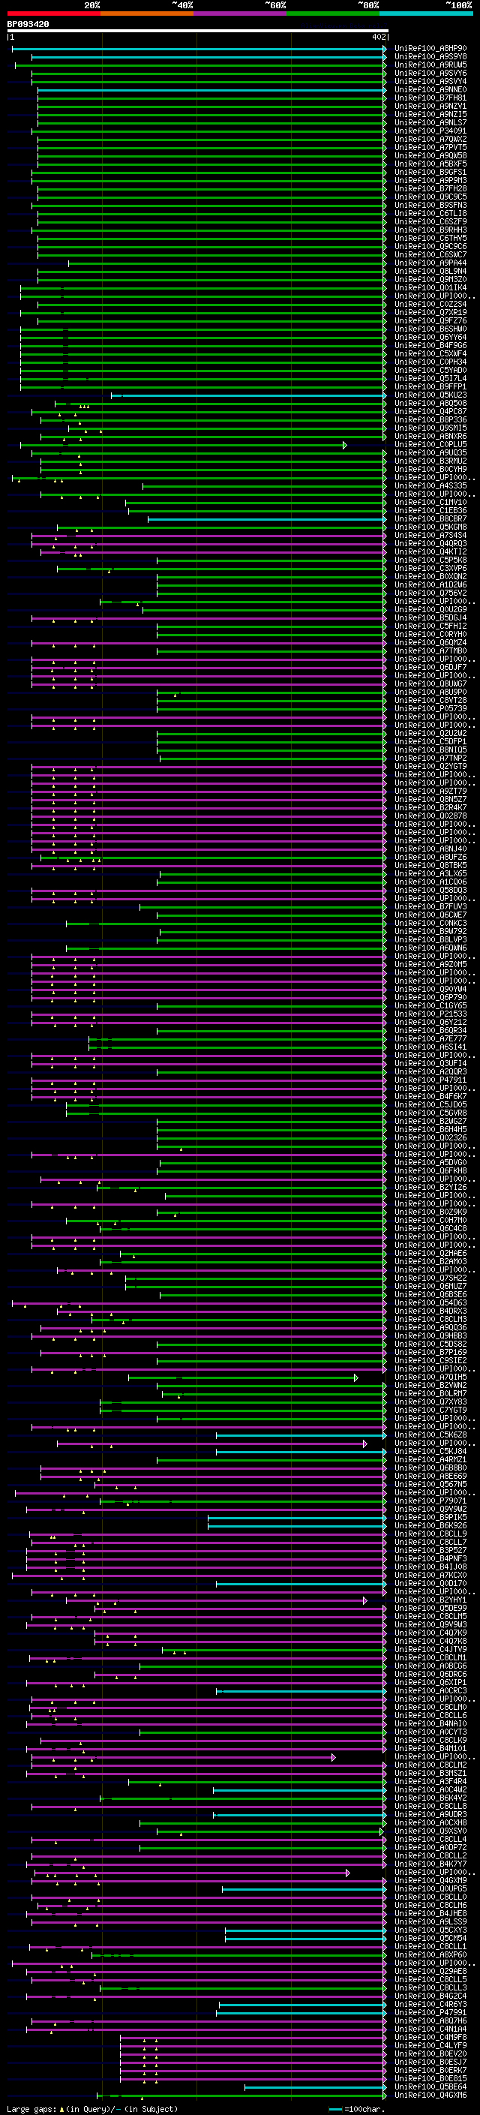The width and height of the screenshot is (480, 2115).
Task: Select label UniRef100_C8VT28
Action: [x=430, y=700]
